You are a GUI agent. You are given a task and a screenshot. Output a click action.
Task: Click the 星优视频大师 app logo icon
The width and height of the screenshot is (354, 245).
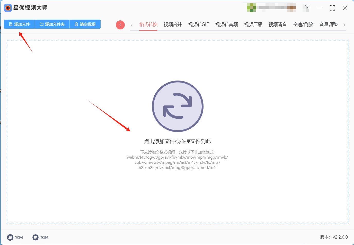pyautogui.click(x=8, y=8)
